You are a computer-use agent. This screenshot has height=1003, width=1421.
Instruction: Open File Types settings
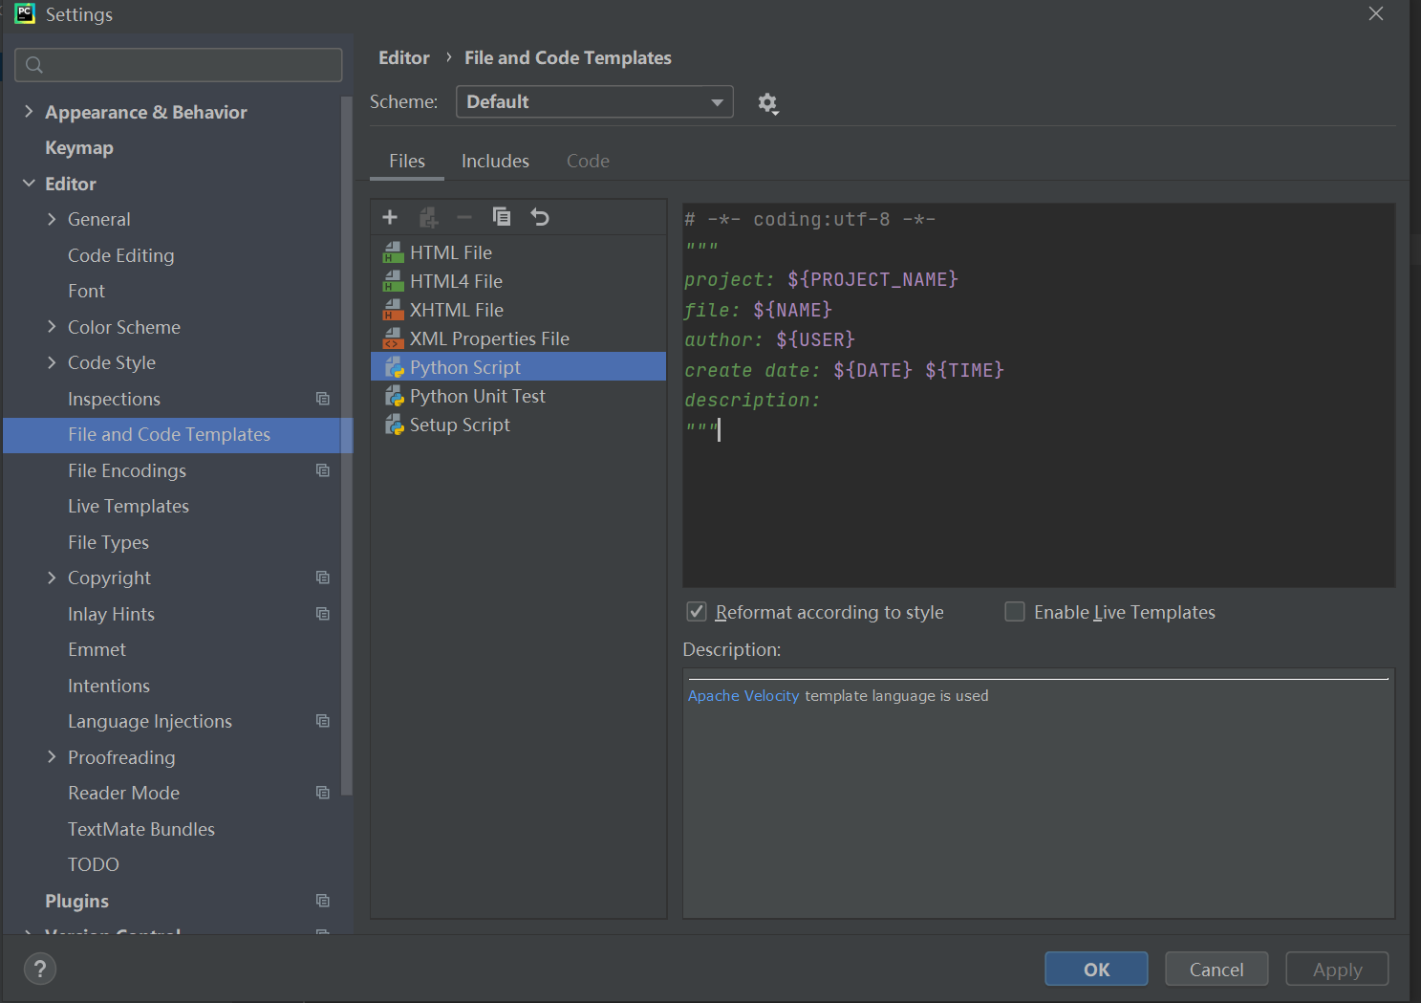pyautogui.click(x=109, y=542)
